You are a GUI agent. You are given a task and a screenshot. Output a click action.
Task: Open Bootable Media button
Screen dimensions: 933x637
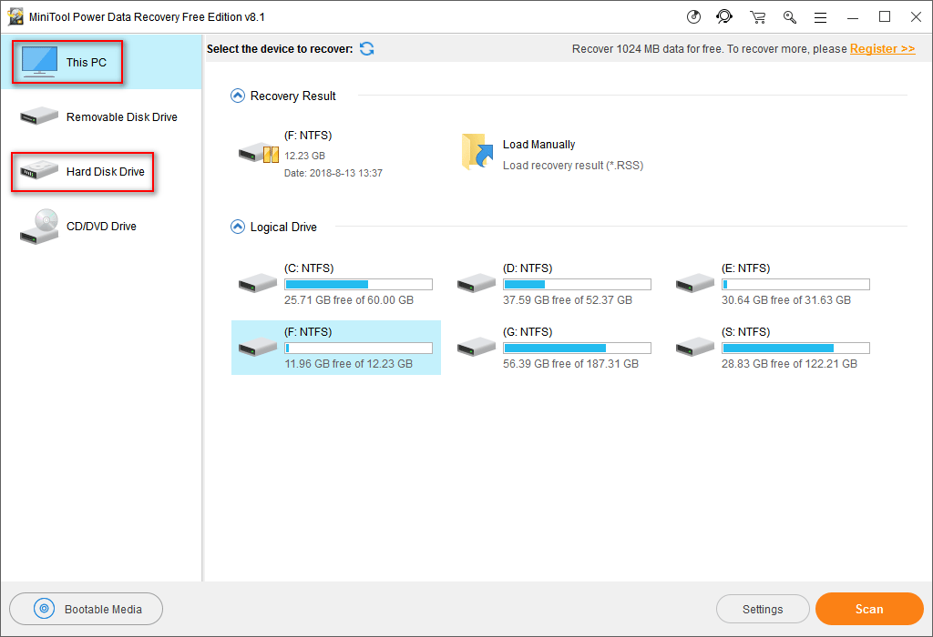coord(87,609)
